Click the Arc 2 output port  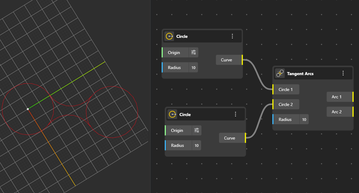pyautogui.click(x=340, y=112)
